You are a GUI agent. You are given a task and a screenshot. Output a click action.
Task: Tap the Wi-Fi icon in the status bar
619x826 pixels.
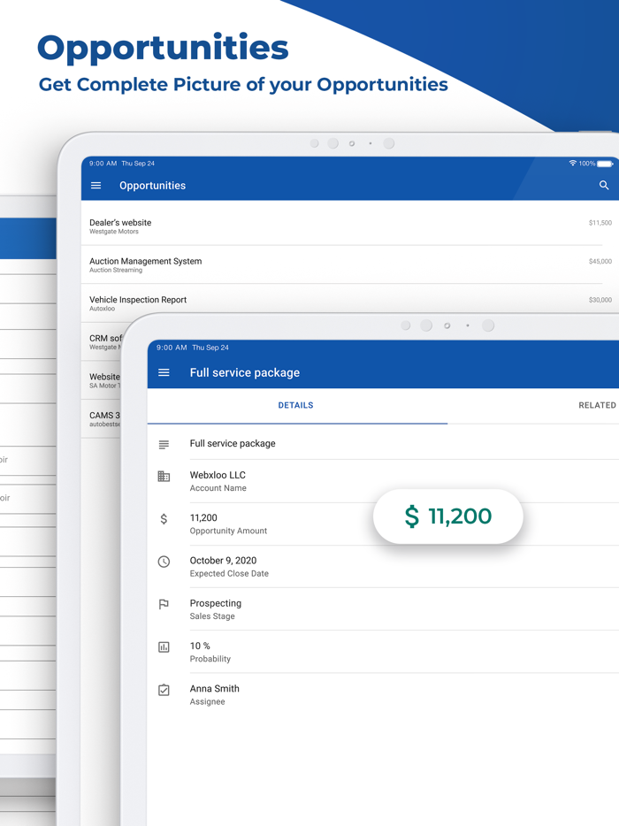coord(573,164)
